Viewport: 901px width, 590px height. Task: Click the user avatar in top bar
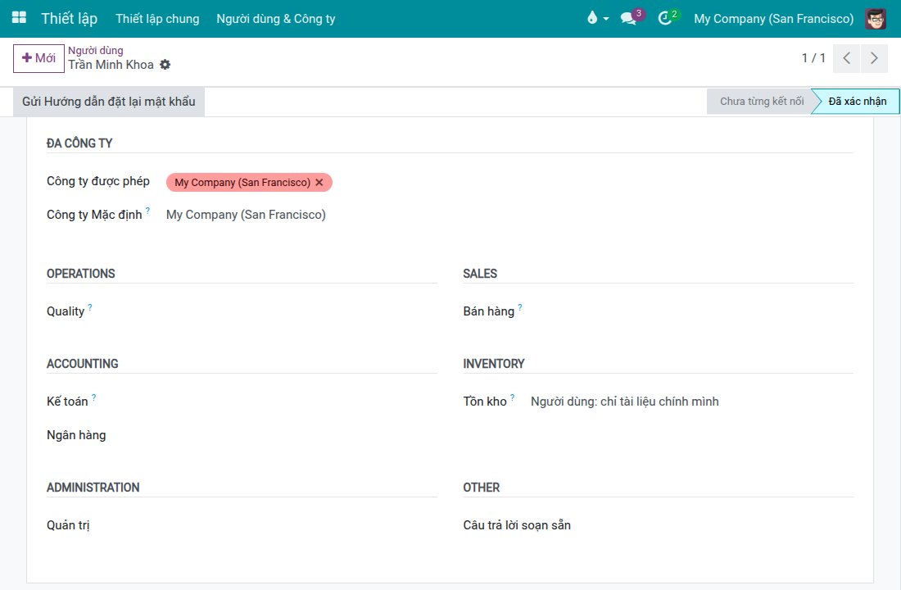click(x=876, y=18)
